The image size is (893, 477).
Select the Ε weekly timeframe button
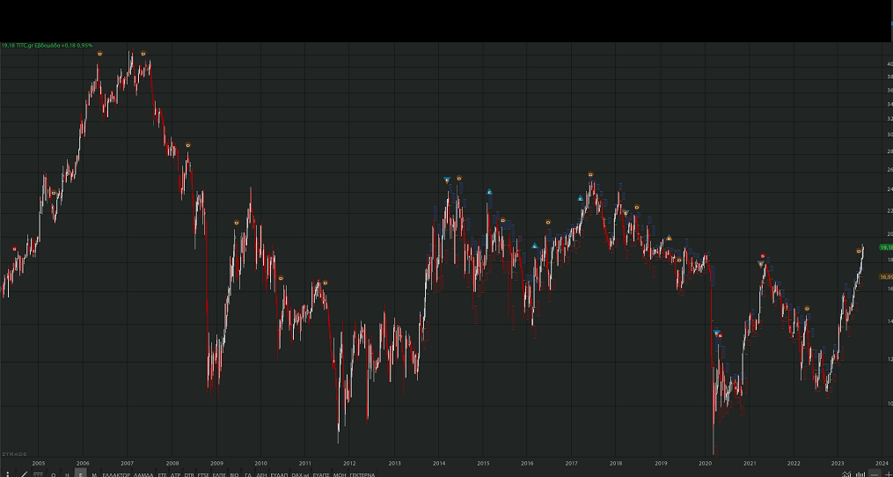click(80, 473)
